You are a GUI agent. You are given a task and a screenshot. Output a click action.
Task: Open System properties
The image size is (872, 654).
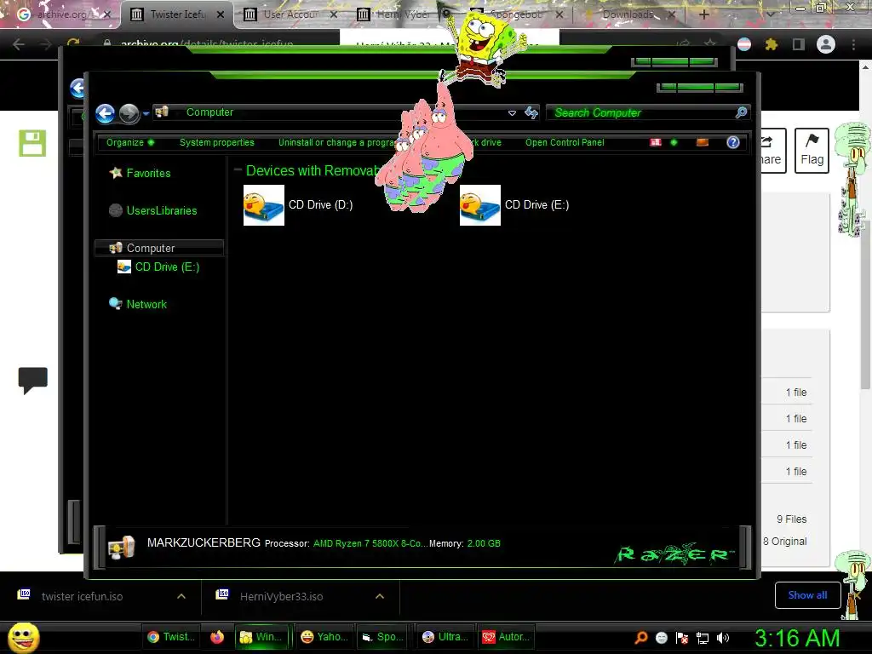[217, 142]
